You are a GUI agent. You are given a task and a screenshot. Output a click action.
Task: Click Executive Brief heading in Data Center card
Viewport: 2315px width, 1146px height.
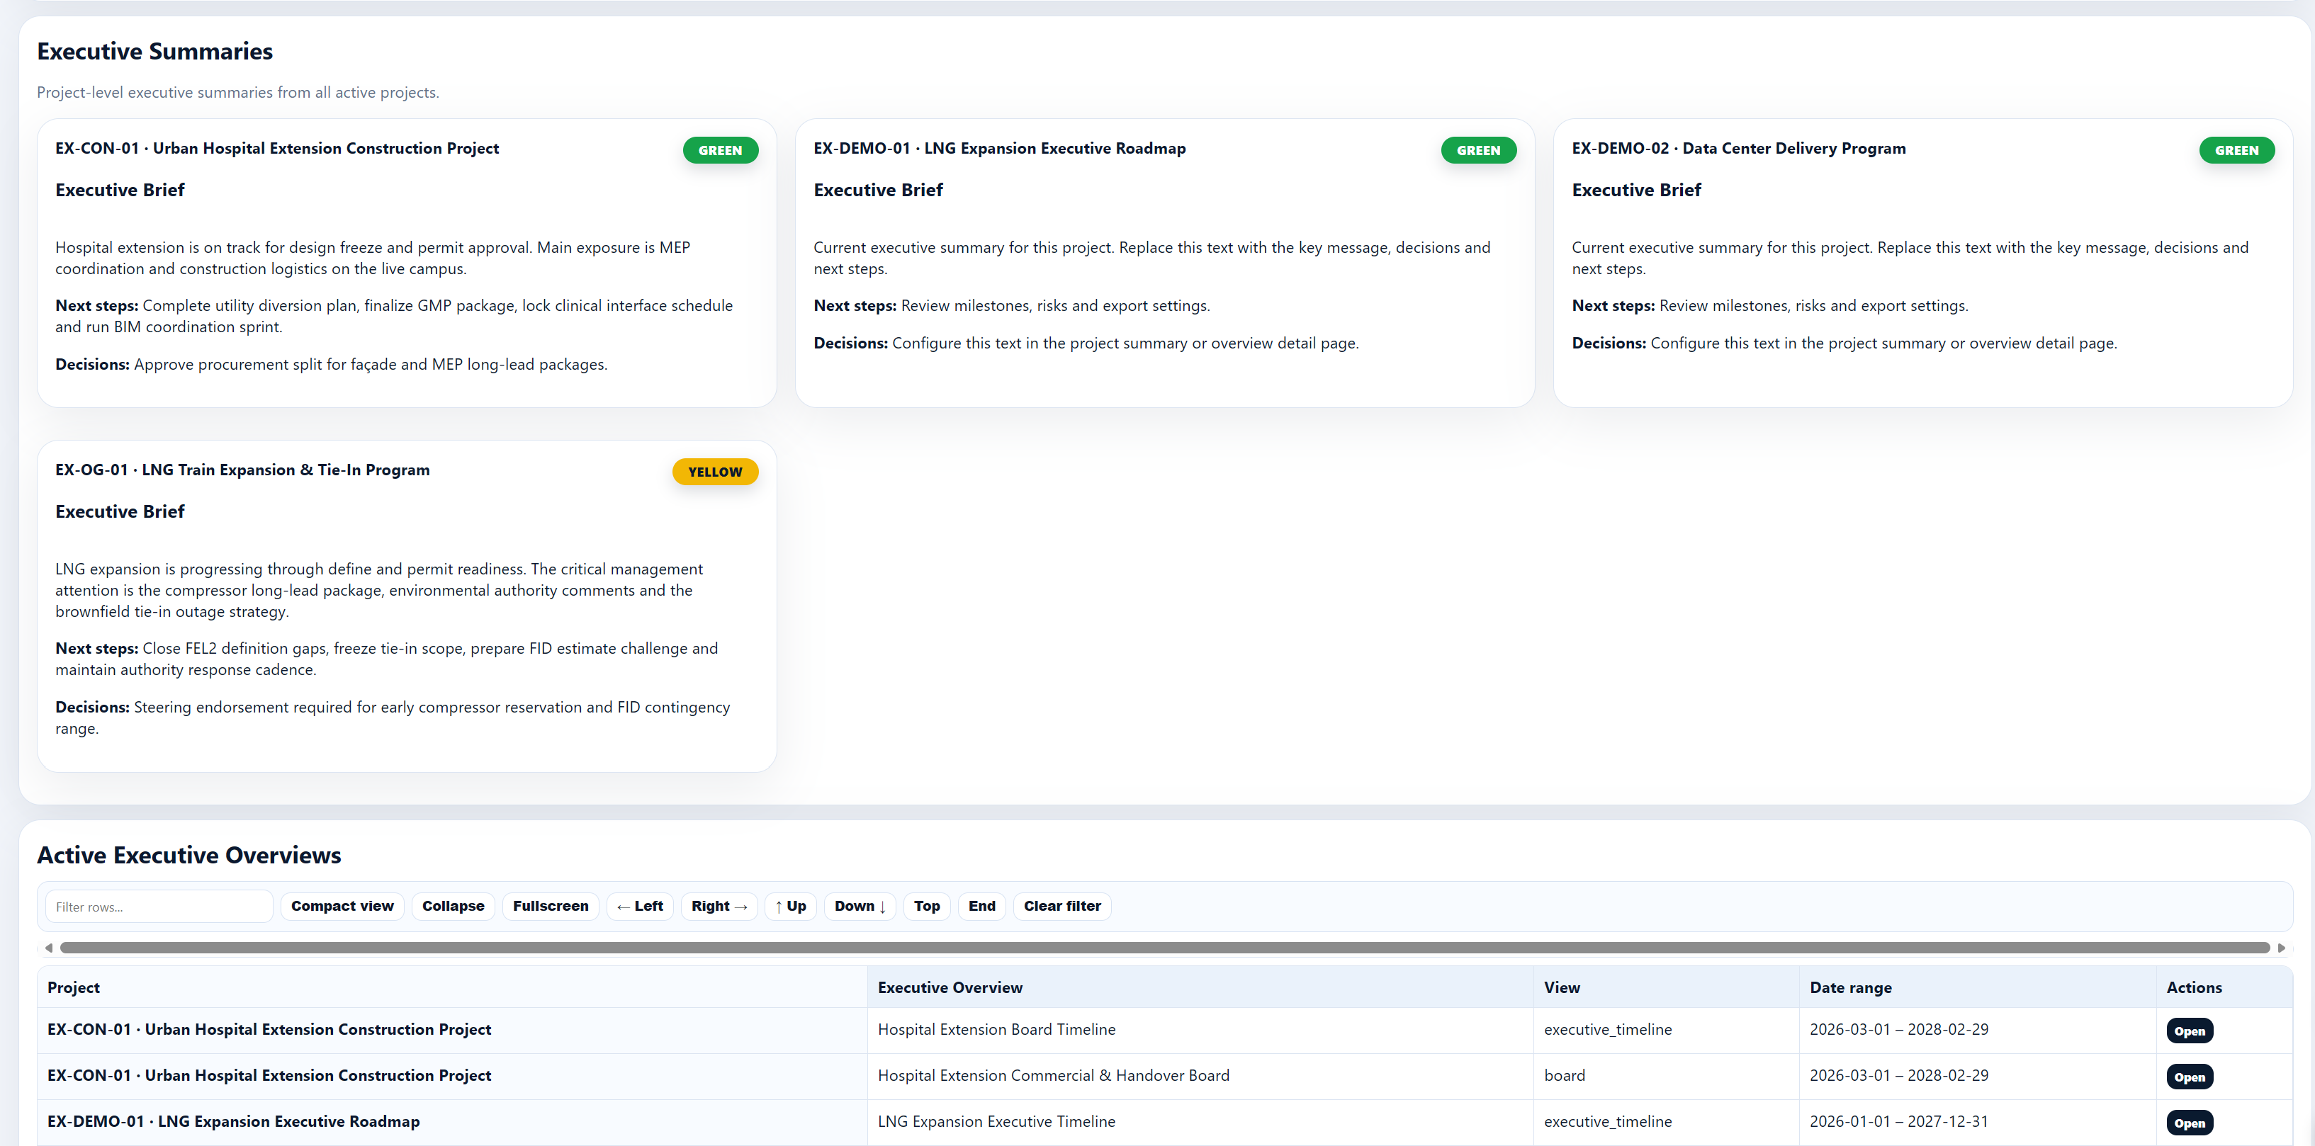[1636, 190]
